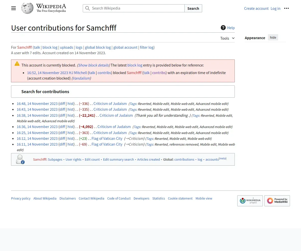
Task: Open the three-dot personal tools menu
Action: click(286, 8)
